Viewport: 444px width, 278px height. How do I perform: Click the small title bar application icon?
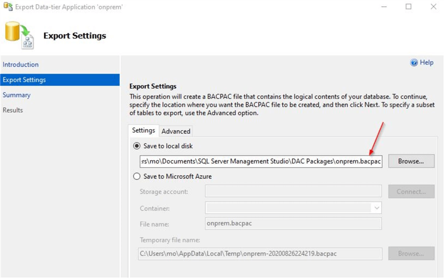coord(7,7)
